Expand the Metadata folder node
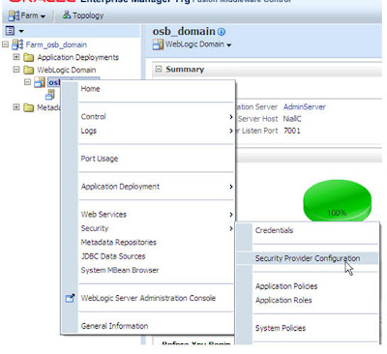This screenshot has height=354, width=387. pyautogui.click(x=16, y=107)
